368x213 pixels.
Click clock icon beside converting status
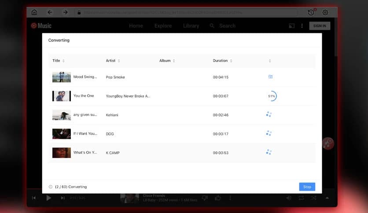point(51,187)
